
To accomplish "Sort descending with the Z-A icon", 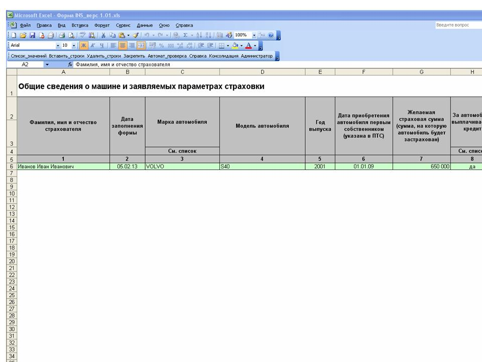I will [208, 35].
